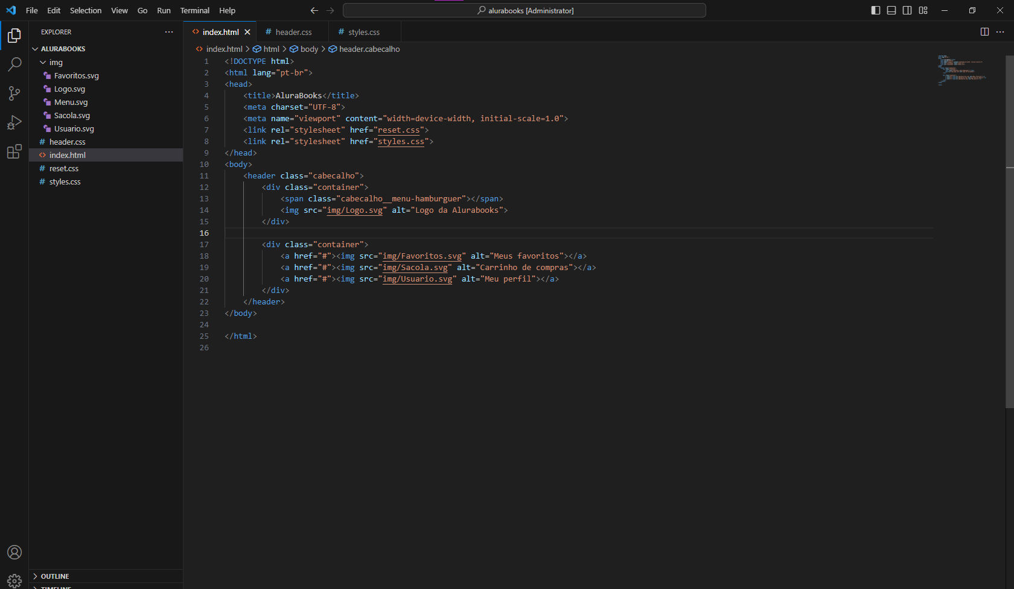
Task: Open the Source Control view icon
Action: pos(14,93)
